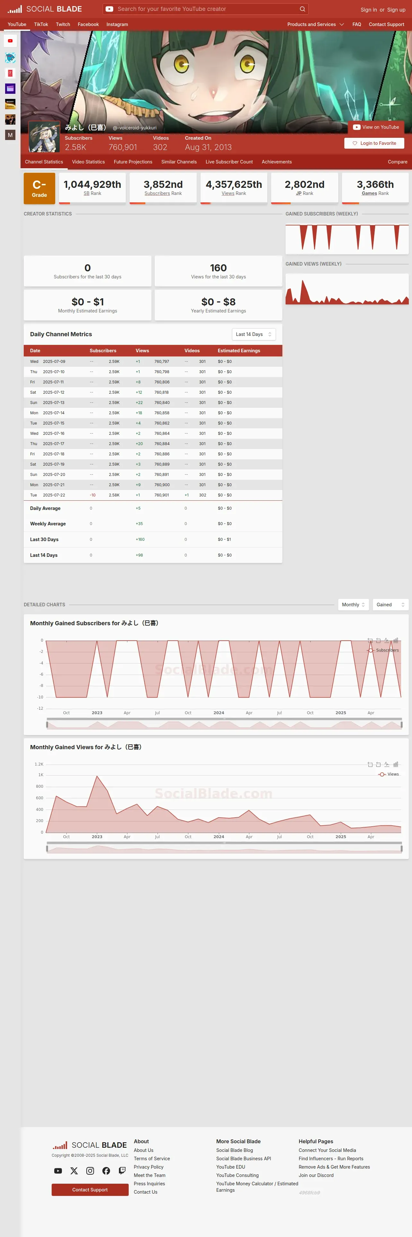Toggle the Views legend series on chart

coord(389,774)
